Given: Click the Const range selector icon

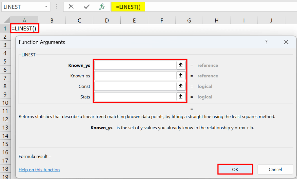Looking at the screenshot, I should click(180, 86).
